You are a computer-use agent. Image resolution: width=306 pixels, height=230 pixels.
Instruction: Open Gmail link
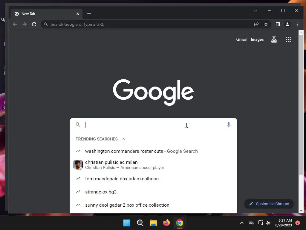tap(241, 39)
